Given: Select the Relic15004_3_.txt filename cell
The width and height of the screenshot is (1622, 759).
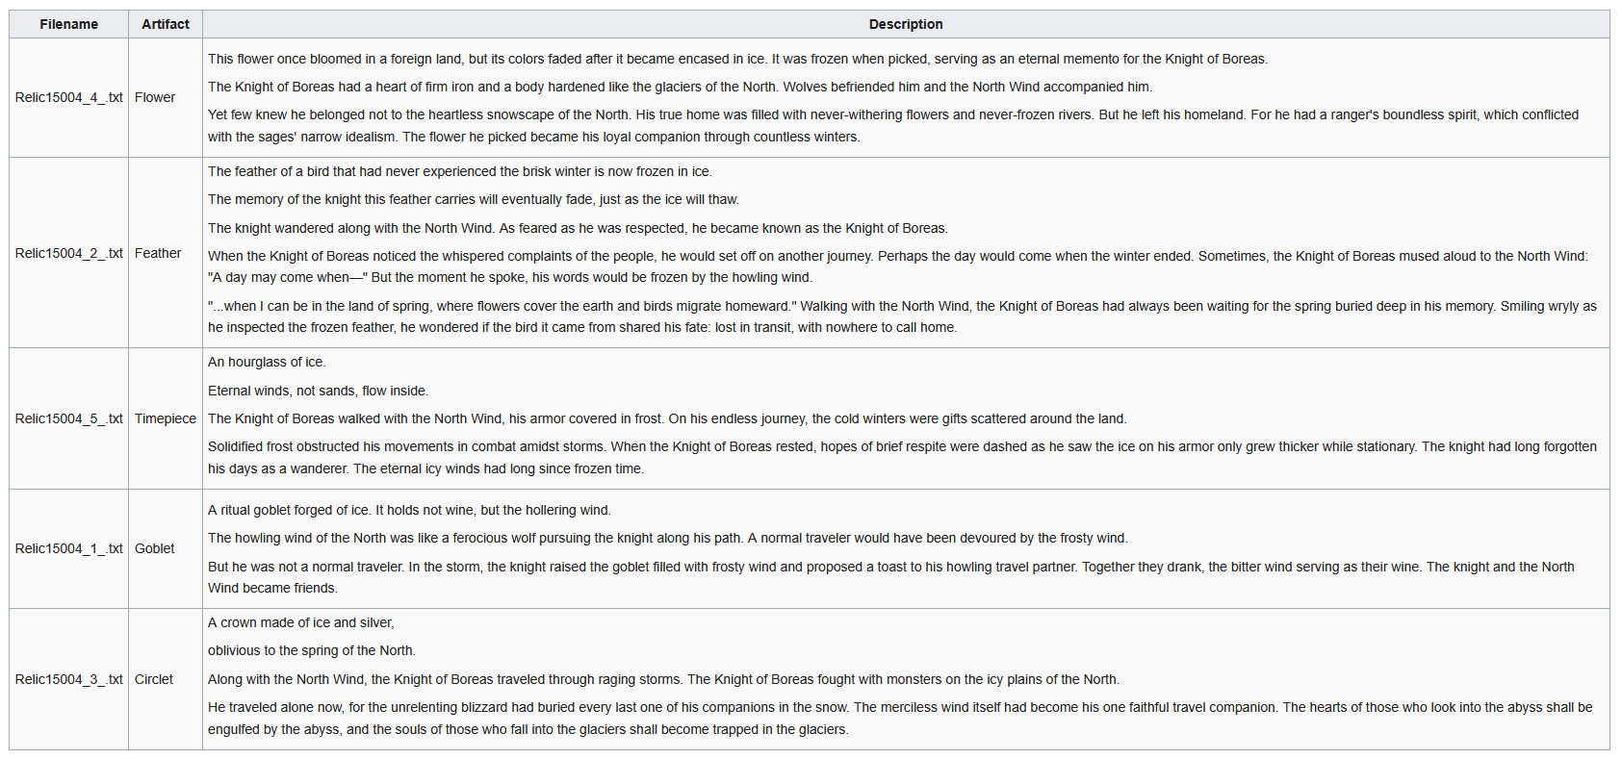Looking at the screenshot, I should click(68, 679).
